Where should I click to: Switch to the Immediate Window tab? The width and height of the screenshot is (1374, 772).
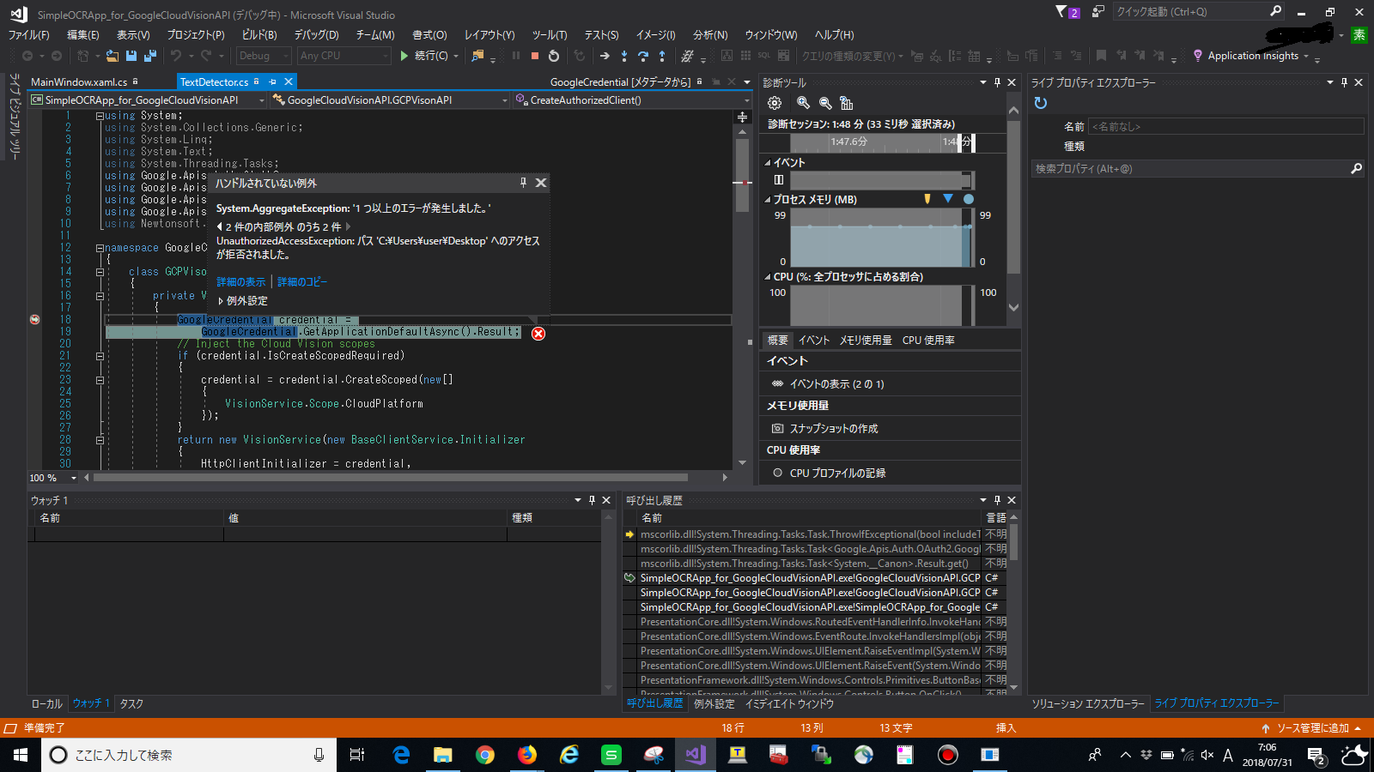point(789,703)
